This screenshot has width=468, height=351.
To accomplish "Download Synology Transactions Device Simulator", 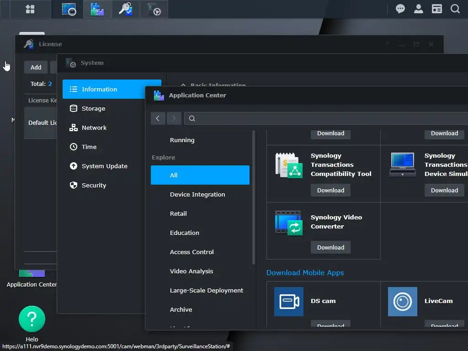I will 444,191.
